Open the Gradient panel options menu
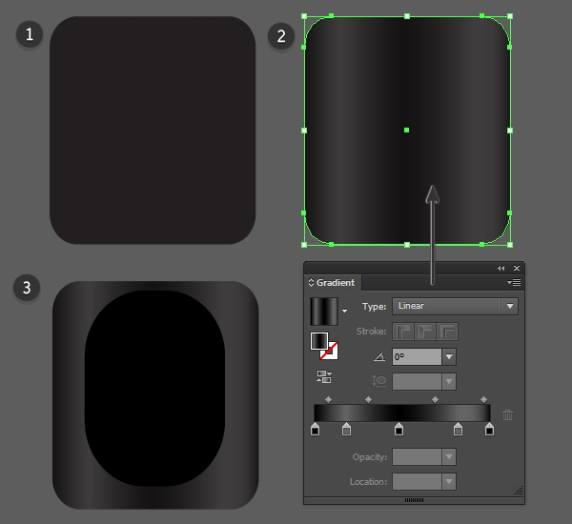The height and width of the screenshot is (524, 572). click(x=514, y=283)
